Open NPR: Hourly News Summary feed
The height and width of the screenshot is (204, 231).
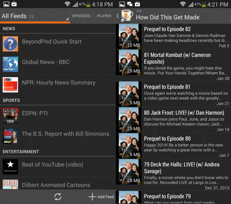(58, 85)
